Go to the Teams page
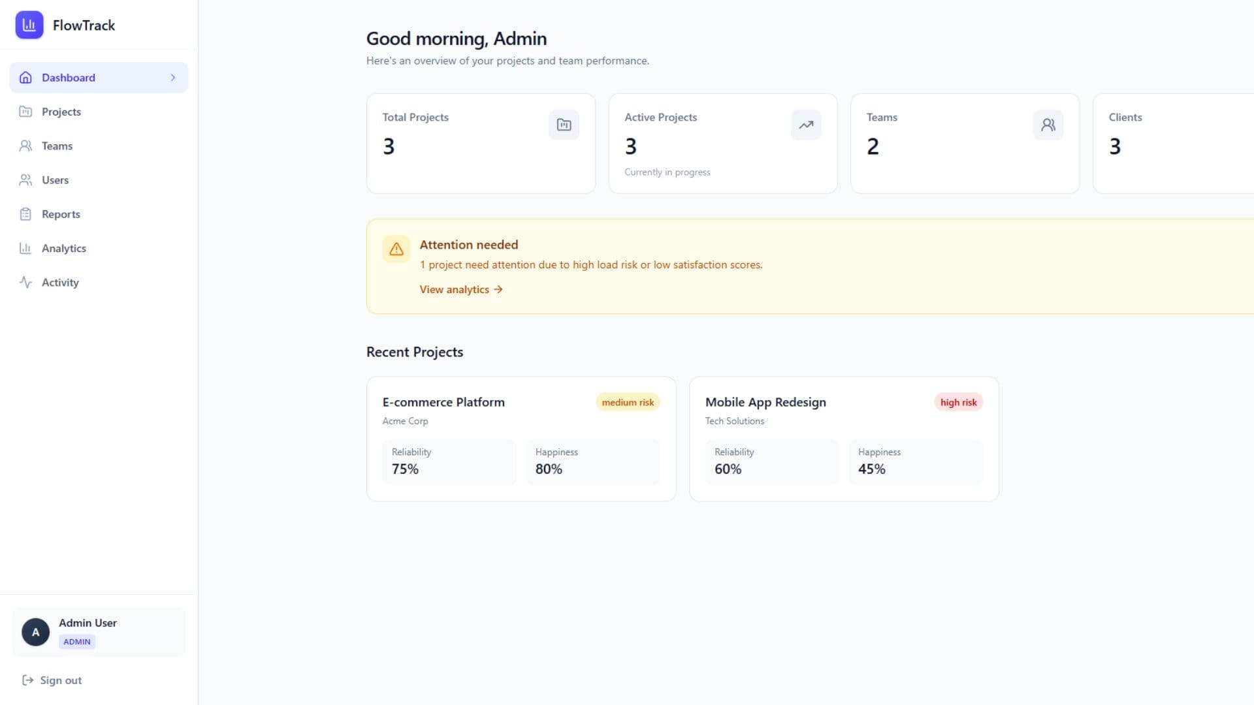 click(x=99, y=146)
